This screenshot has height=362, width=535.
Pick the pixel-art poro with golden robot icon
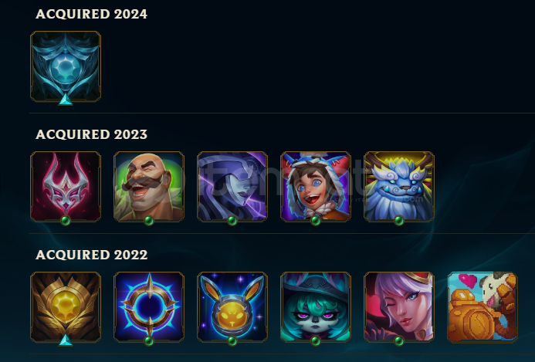tap(483, 307)
